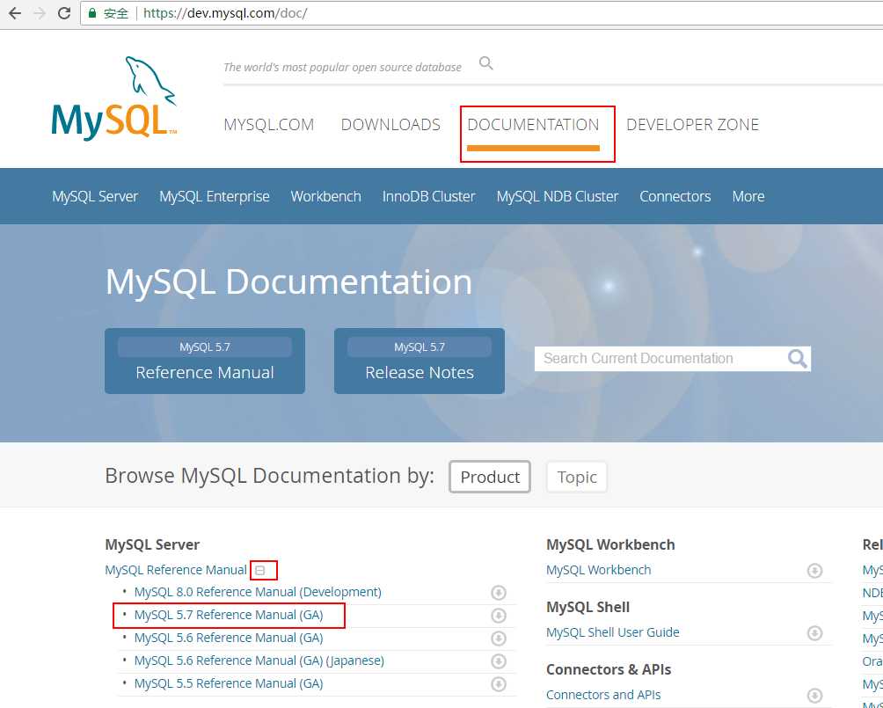Open the MySQL Shell User Guide link
The height and width of the screenshot is (708, 883).
coord(613,632)
